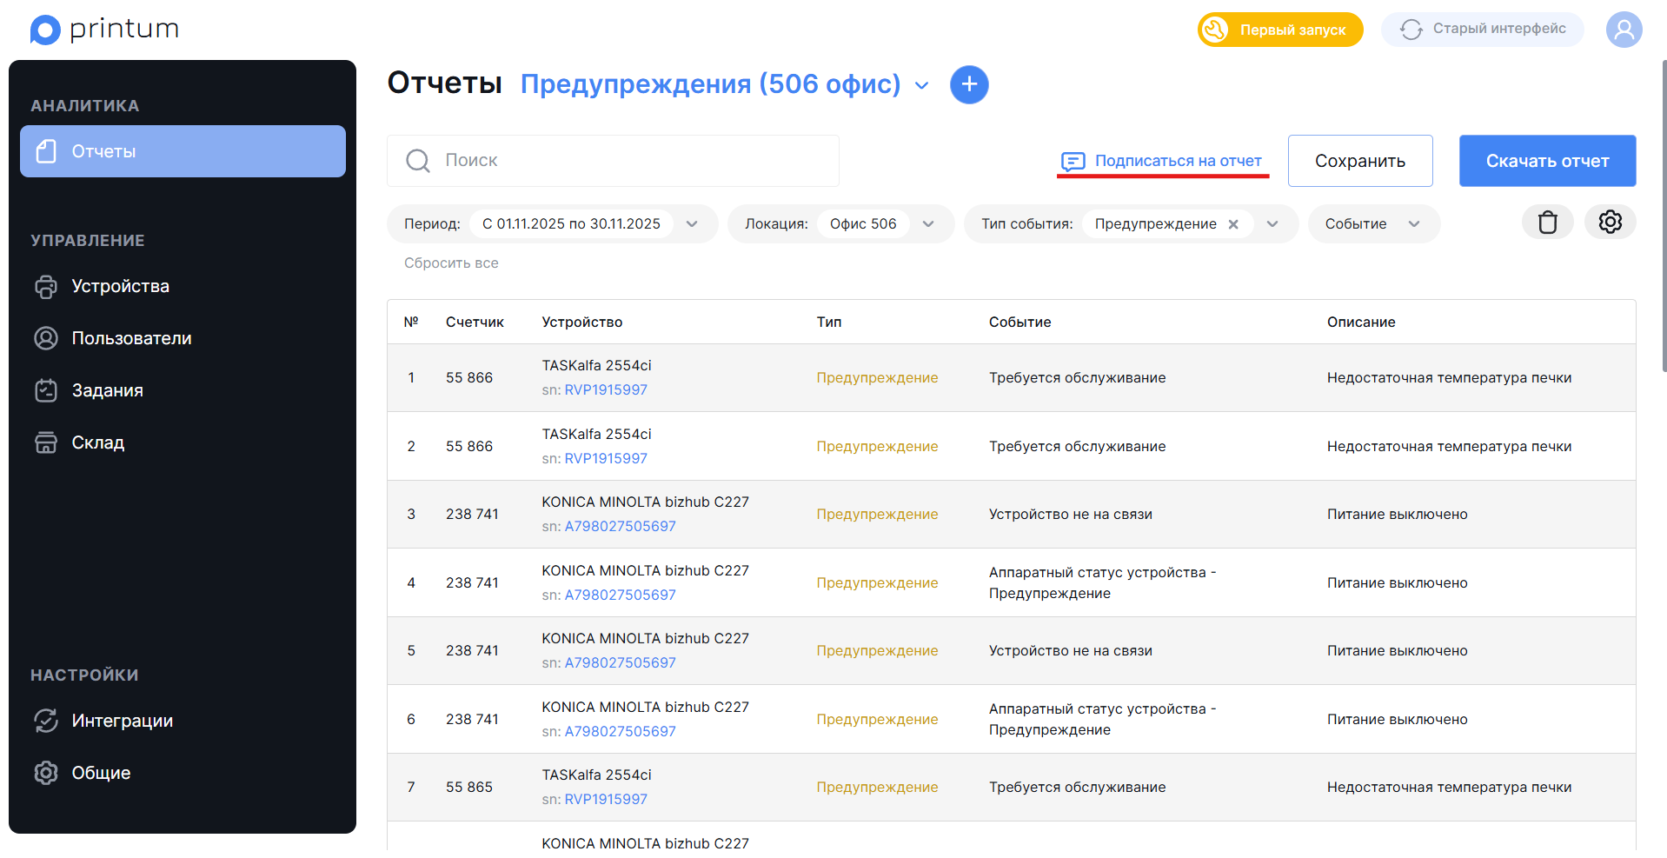
Task: Add a new report with plus button
Action: point(969,84)
